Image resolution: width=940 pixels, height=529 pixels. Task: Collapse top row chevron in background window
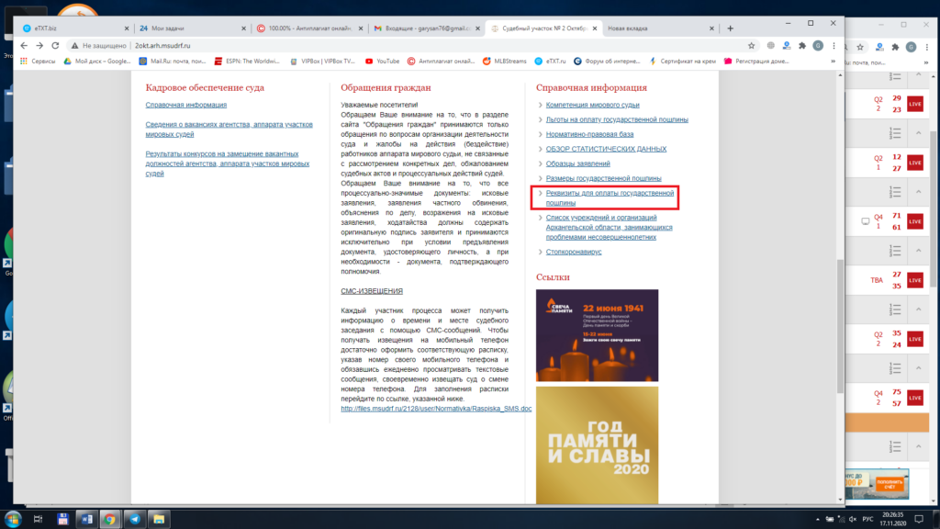coord(918,75)
